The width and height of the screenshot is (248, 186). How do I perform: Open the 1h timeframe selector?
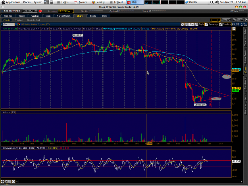[x=191, y=24]
